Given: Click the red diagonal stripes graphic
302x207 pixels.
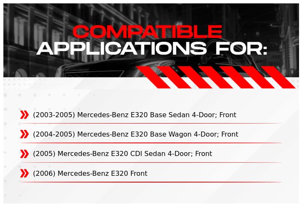Looking at the screenshot, I should (x=216, y=77).
